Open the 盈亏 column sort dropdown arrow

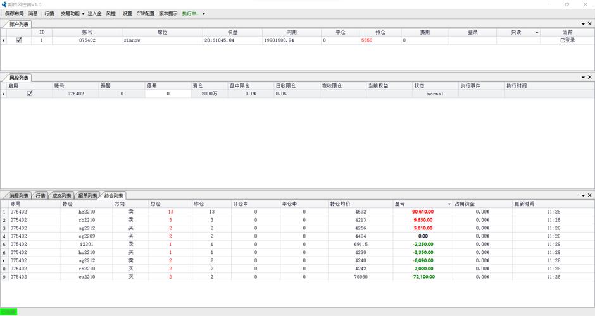click(449, 204)
